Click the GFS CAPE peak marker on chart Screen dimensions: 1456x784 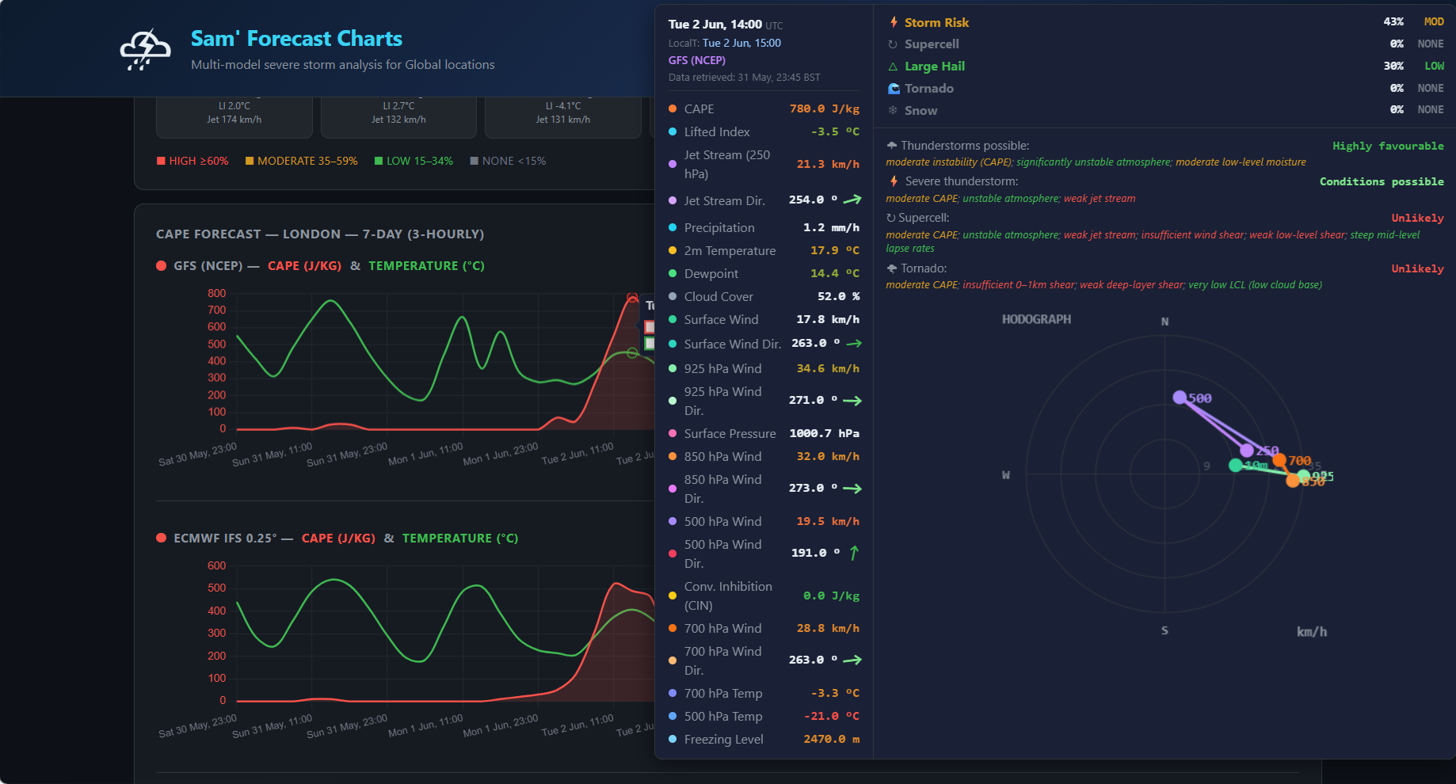(632, 298)
